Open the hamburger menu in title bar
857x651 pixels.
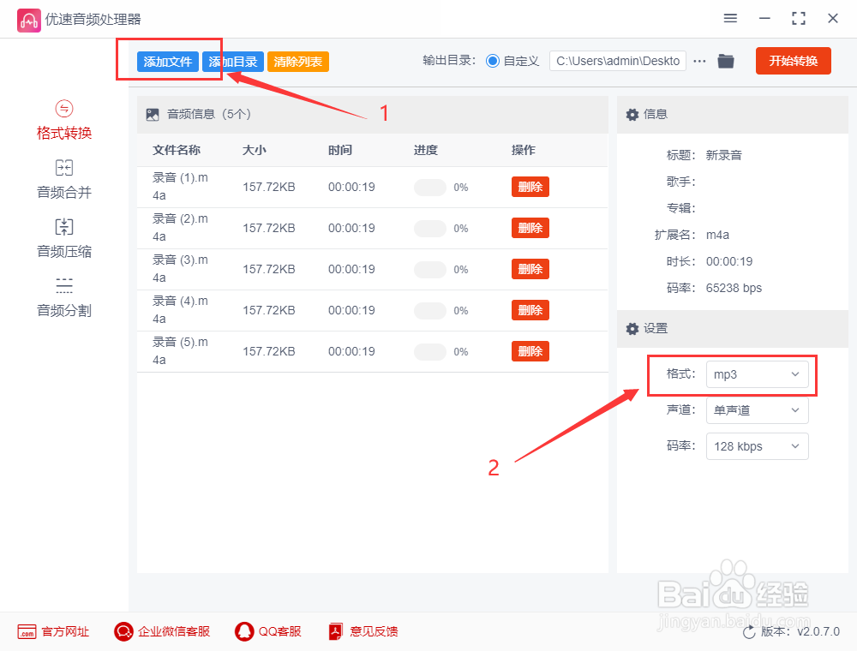(730, 18)
